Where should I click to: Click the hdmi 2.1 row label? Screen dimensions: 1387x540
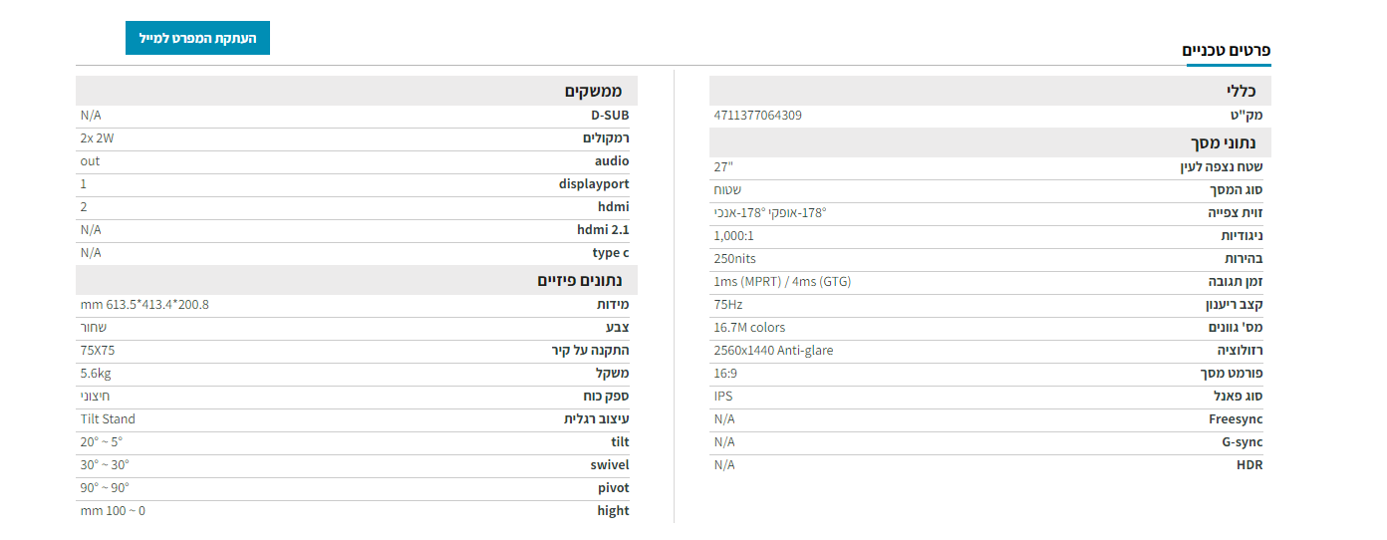tap(603, 230)
